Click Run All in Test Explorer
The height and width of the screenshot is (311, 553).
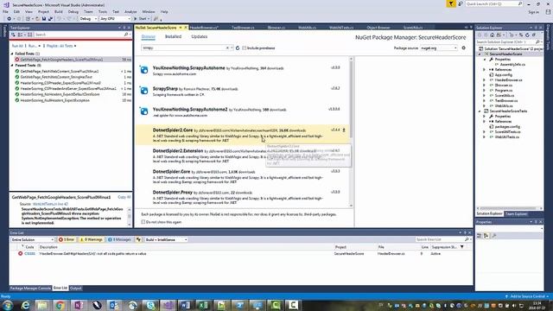[x=17, y=46]
